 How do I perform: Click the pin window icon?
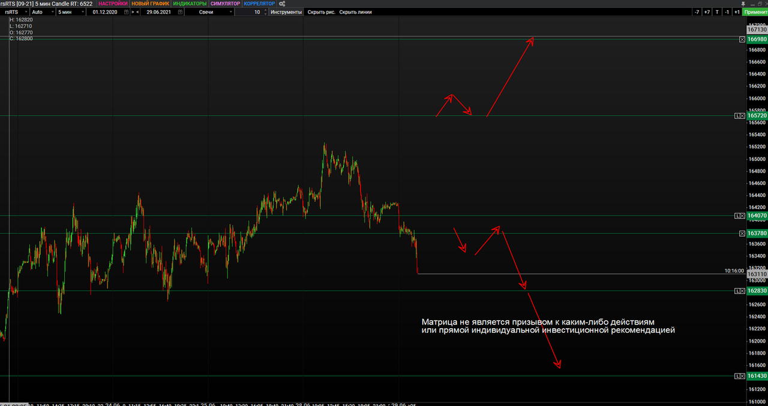pos(743,4)
